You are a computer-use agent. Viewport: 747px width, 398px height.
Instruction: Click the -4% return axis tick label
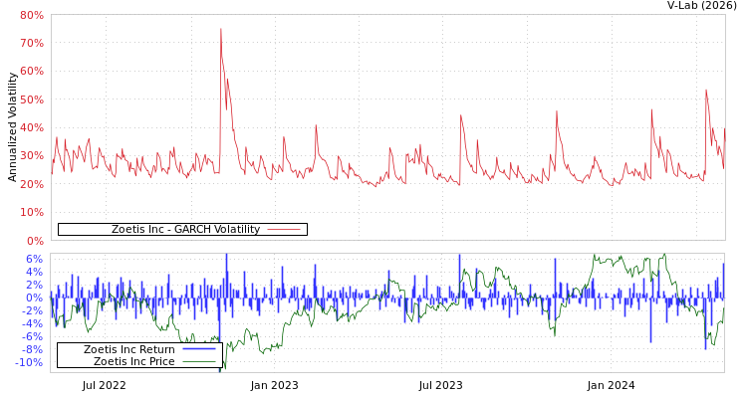[32, 324]
